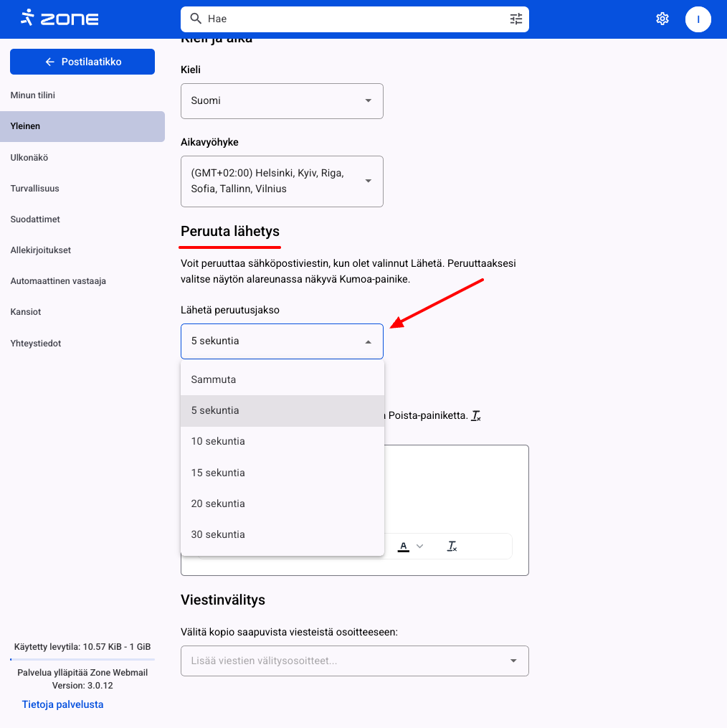Open the user profile avatar
Viewport: 727px width, 728px height.
pos(698,19)
